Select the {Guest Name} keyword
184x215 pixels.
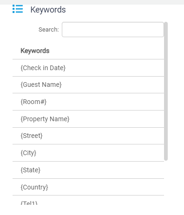[88, 85]
